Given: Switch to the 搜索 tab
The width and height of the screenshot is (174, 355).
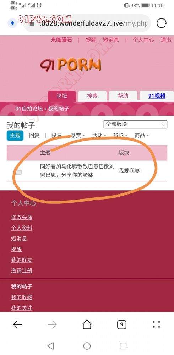Looking at the screenshot, I should point(92,96).
